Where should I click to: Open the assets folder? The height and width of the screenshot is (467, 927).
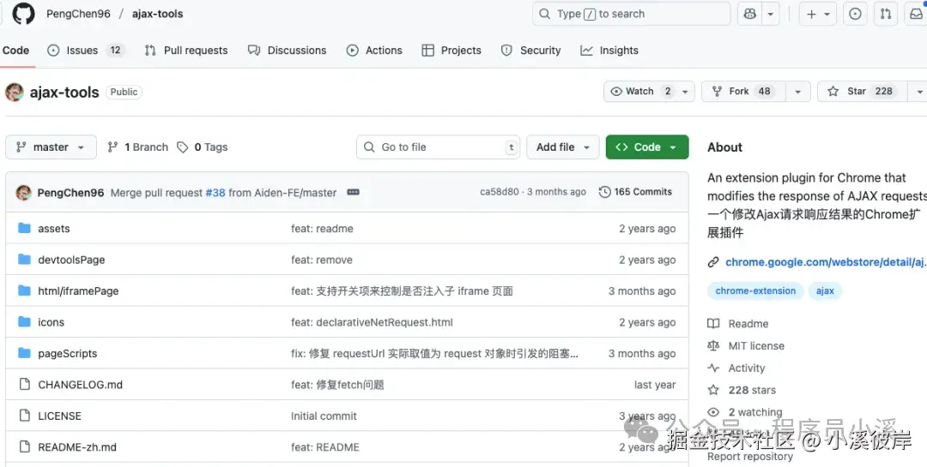click(54, 229)
